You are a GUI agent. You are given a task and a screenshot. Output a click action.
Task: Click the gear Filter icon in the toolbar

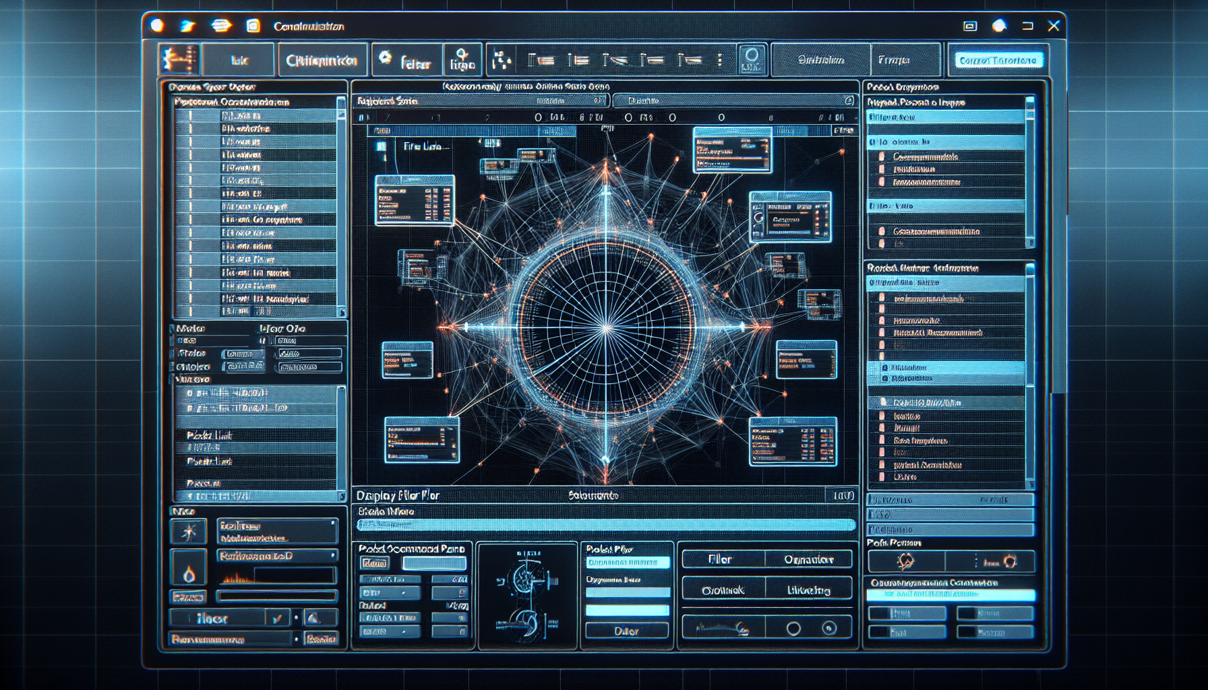coord(385,59)
